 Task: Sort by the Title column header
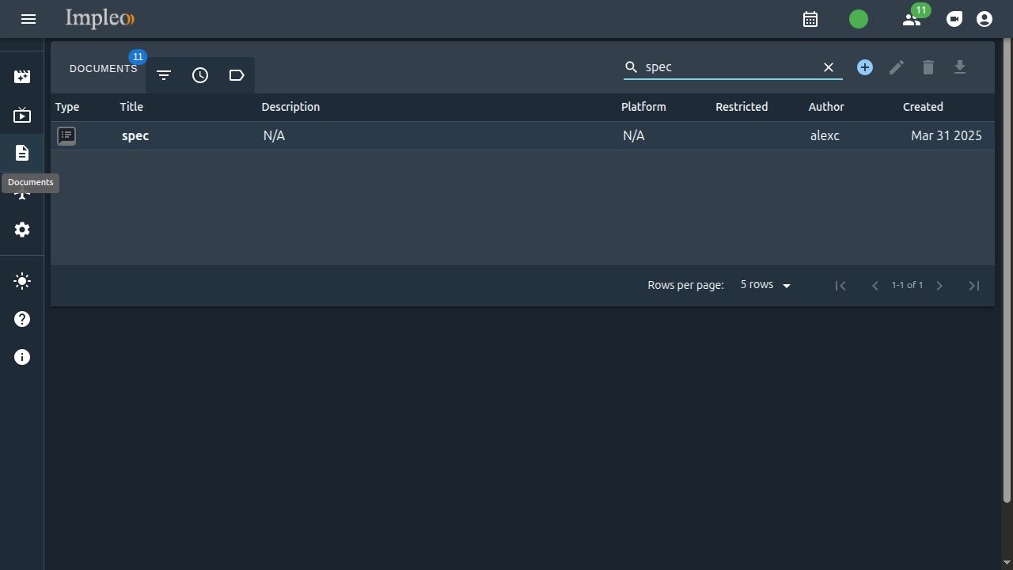click(131, 107)
